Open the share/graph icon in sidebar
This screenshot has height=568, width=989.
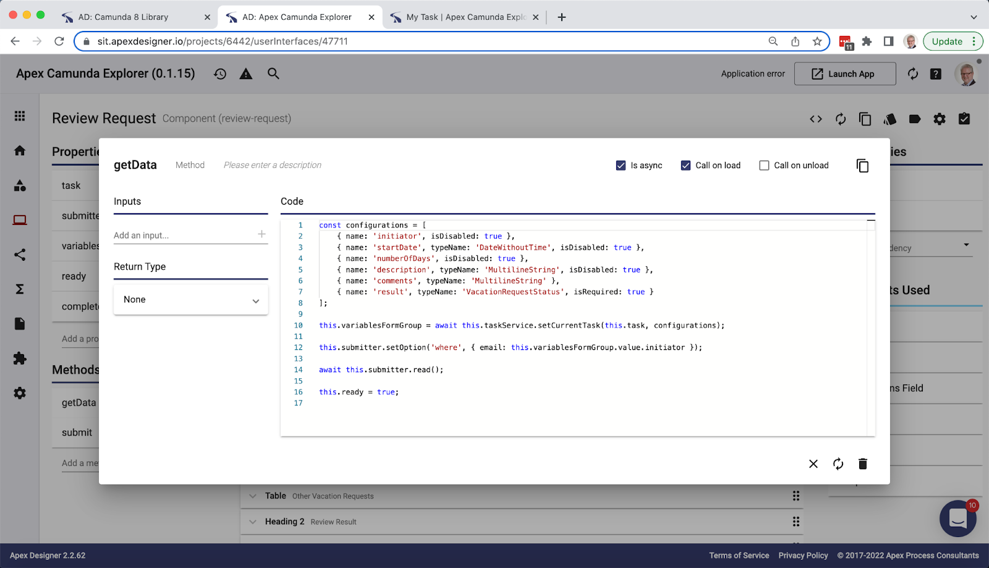[x=20, y=255]
